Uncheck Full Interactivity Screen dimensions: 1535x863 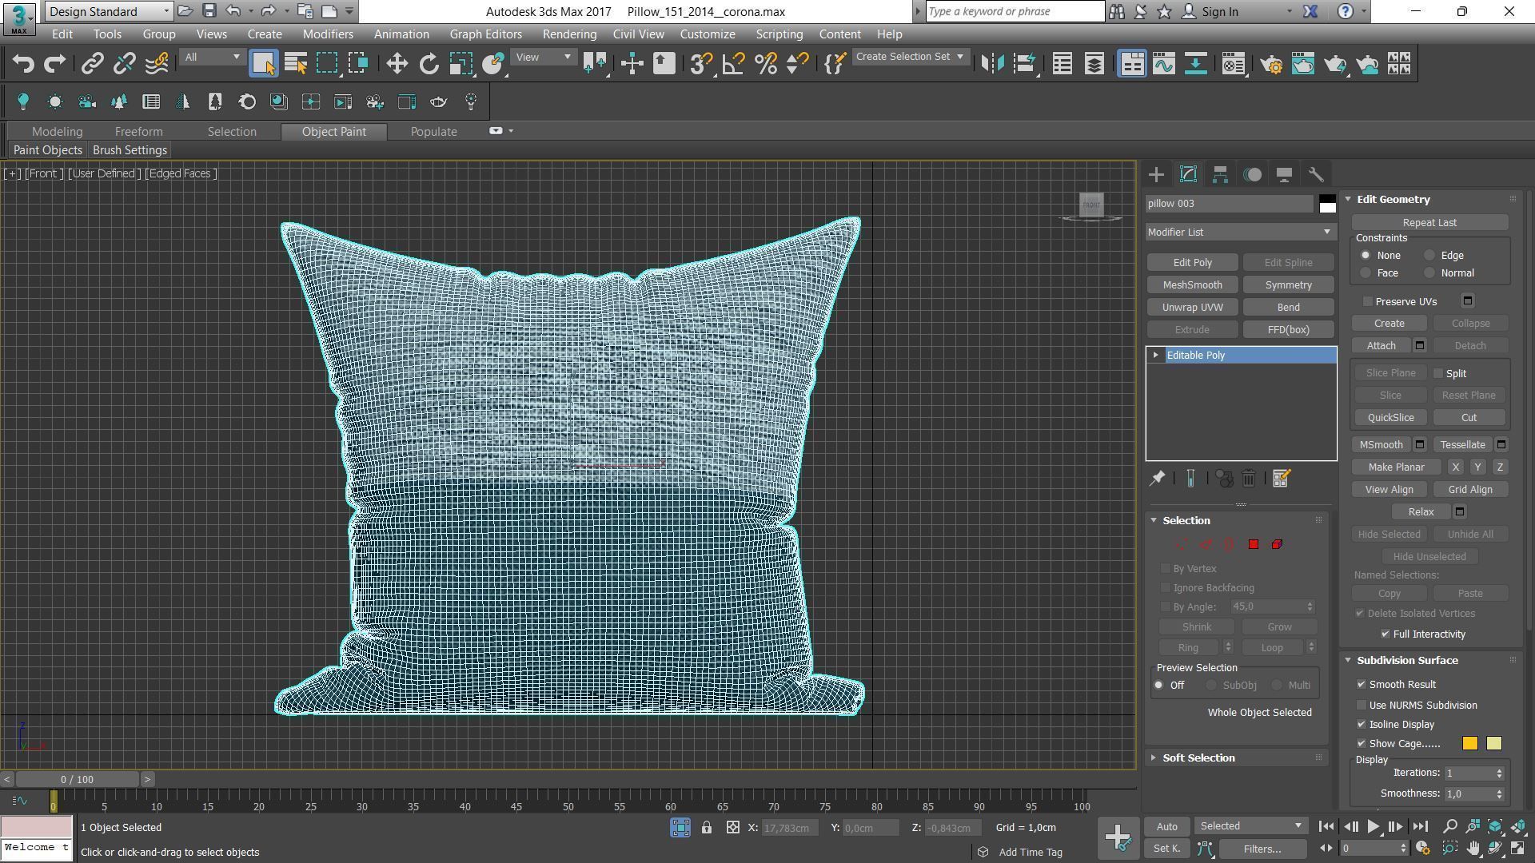point(1385,634)
